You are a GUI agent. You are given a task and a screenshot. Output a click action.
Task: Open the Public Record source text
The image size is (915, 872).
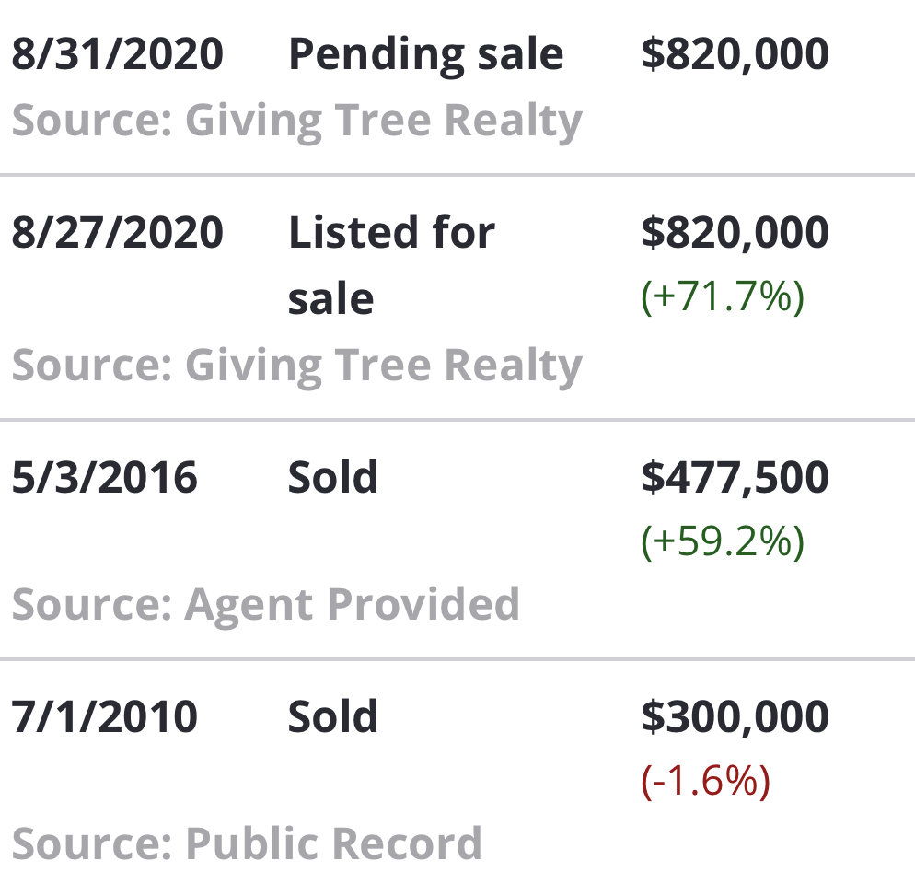247,844
